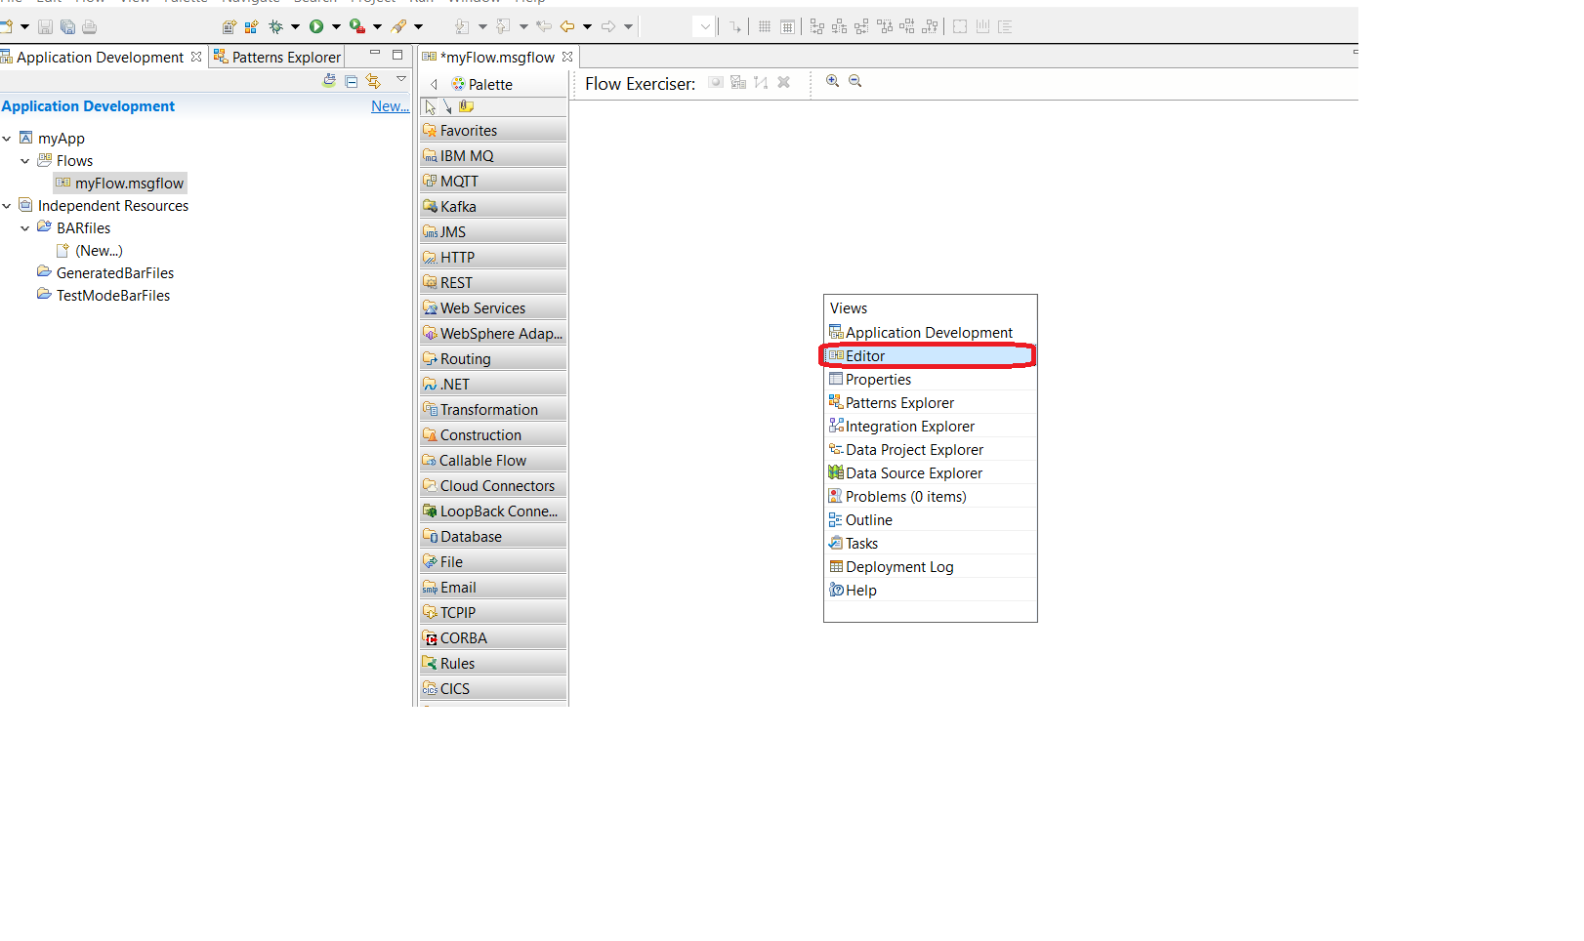The image size is (1584, 941).
Task: Select the arrow Selection tool in Palette
Action: pyautogui.click(x=431, y=106)
